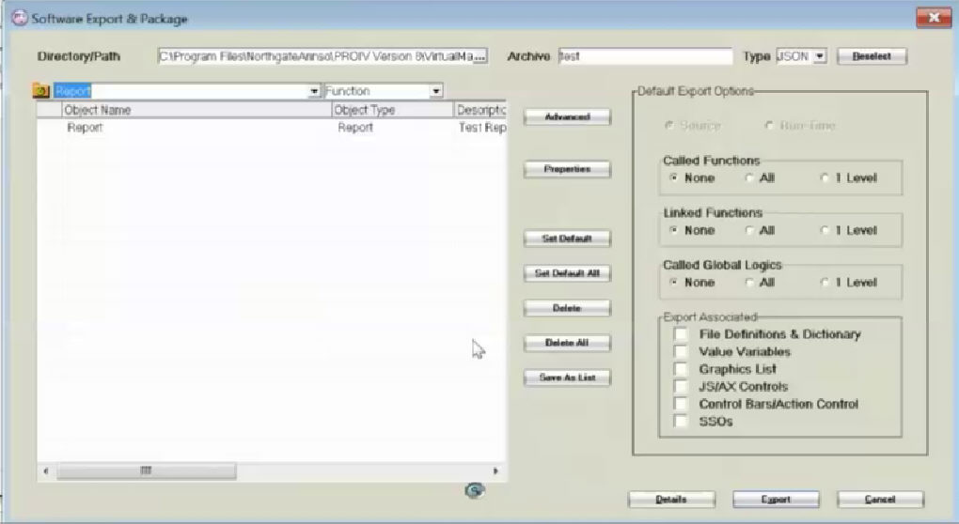Click the Object Type column header
This screenshot has height=524, width=959.
[x=393, y=110]
